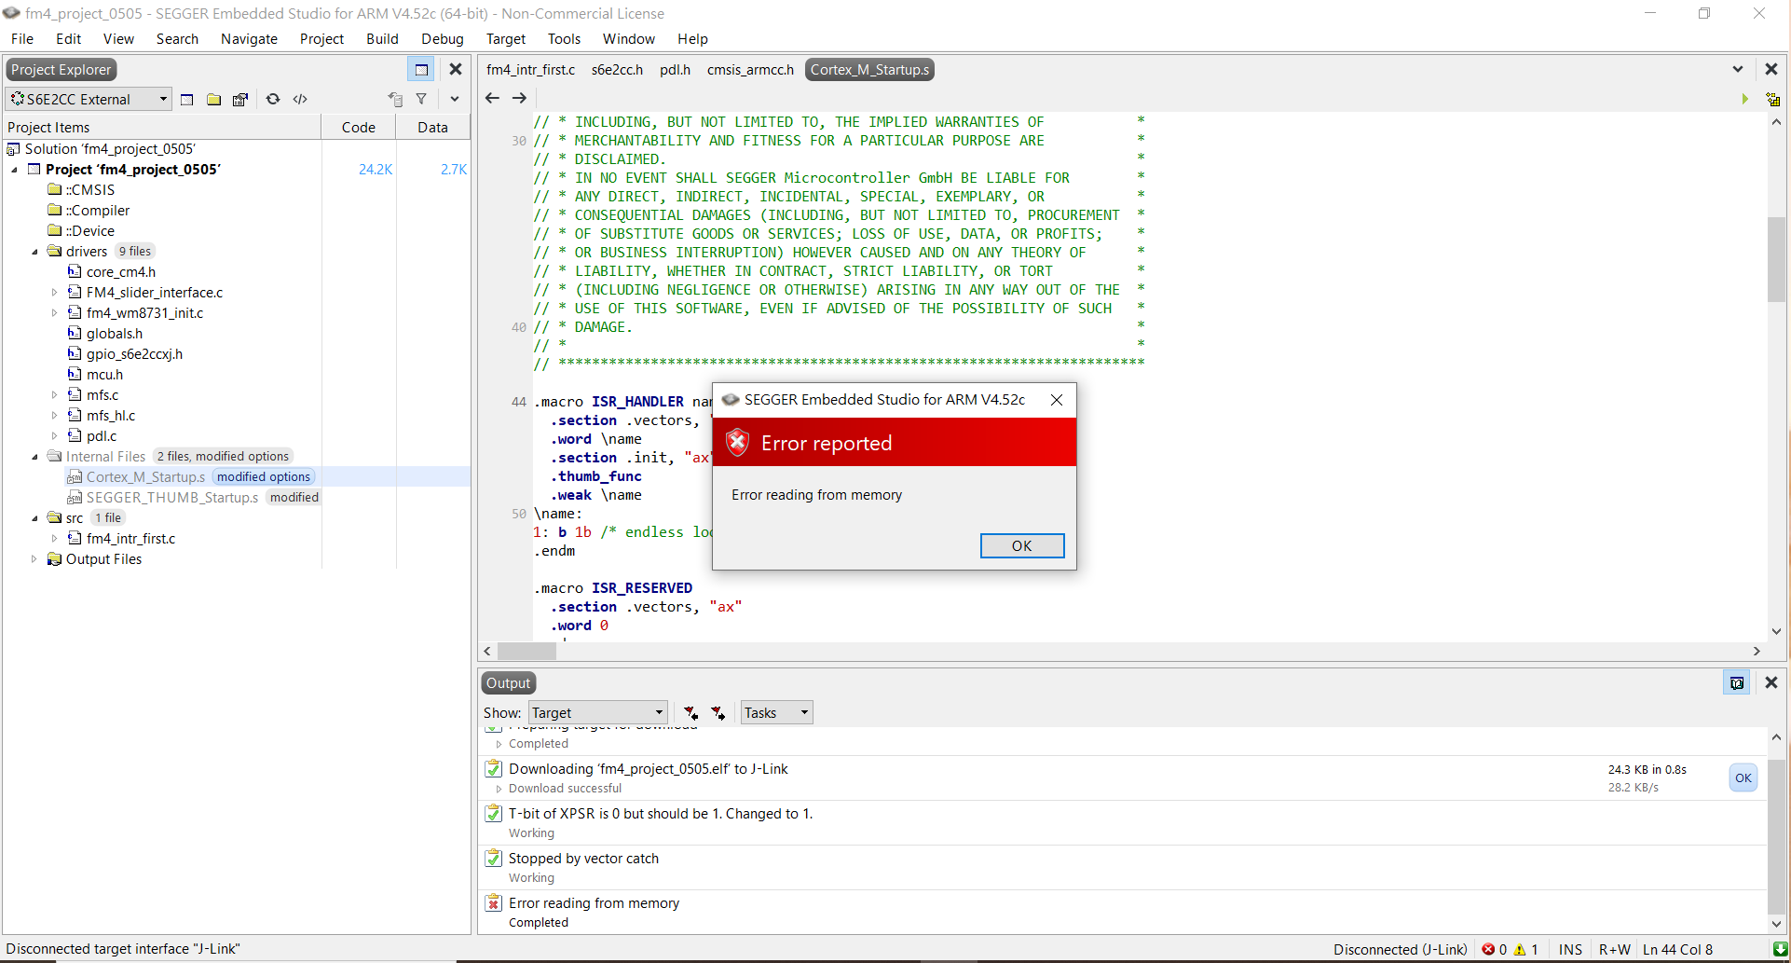Click the collapse-to-file icon next to filter

pos(395,99)
